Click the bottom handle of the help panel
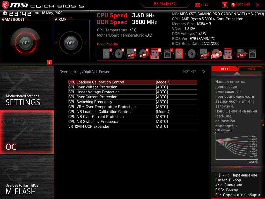The height and width of the screenshot is (199, 265). 237,169
